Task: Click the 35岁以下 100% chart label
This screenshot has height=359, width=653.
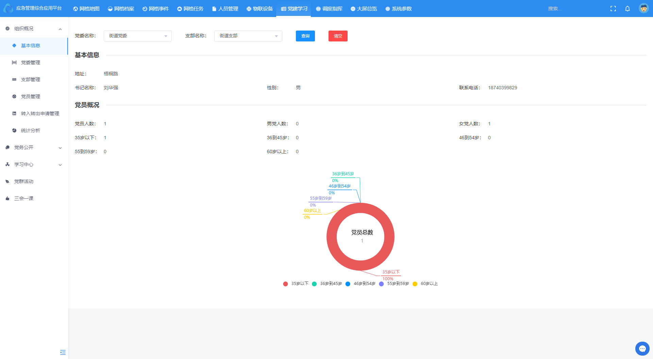Action: pyautogui.click(x=390, y=275)
